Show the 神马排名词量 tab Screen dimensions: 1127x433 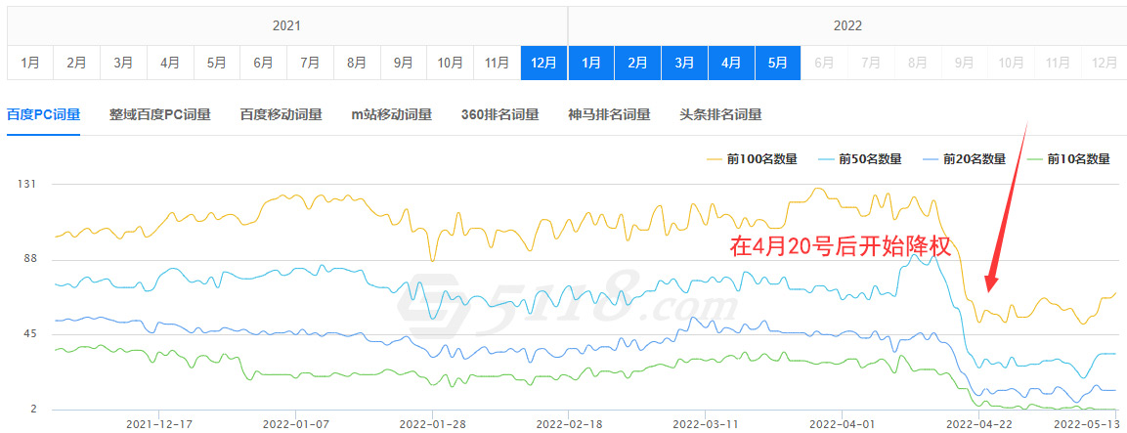tap(609, 114)
